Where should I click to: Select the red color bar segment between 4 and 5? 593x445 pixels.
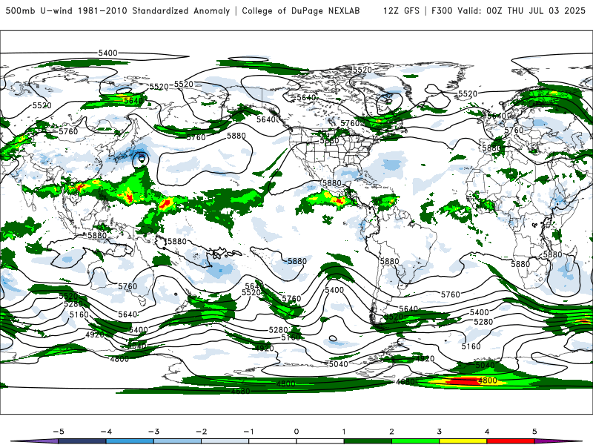[510, 441]
